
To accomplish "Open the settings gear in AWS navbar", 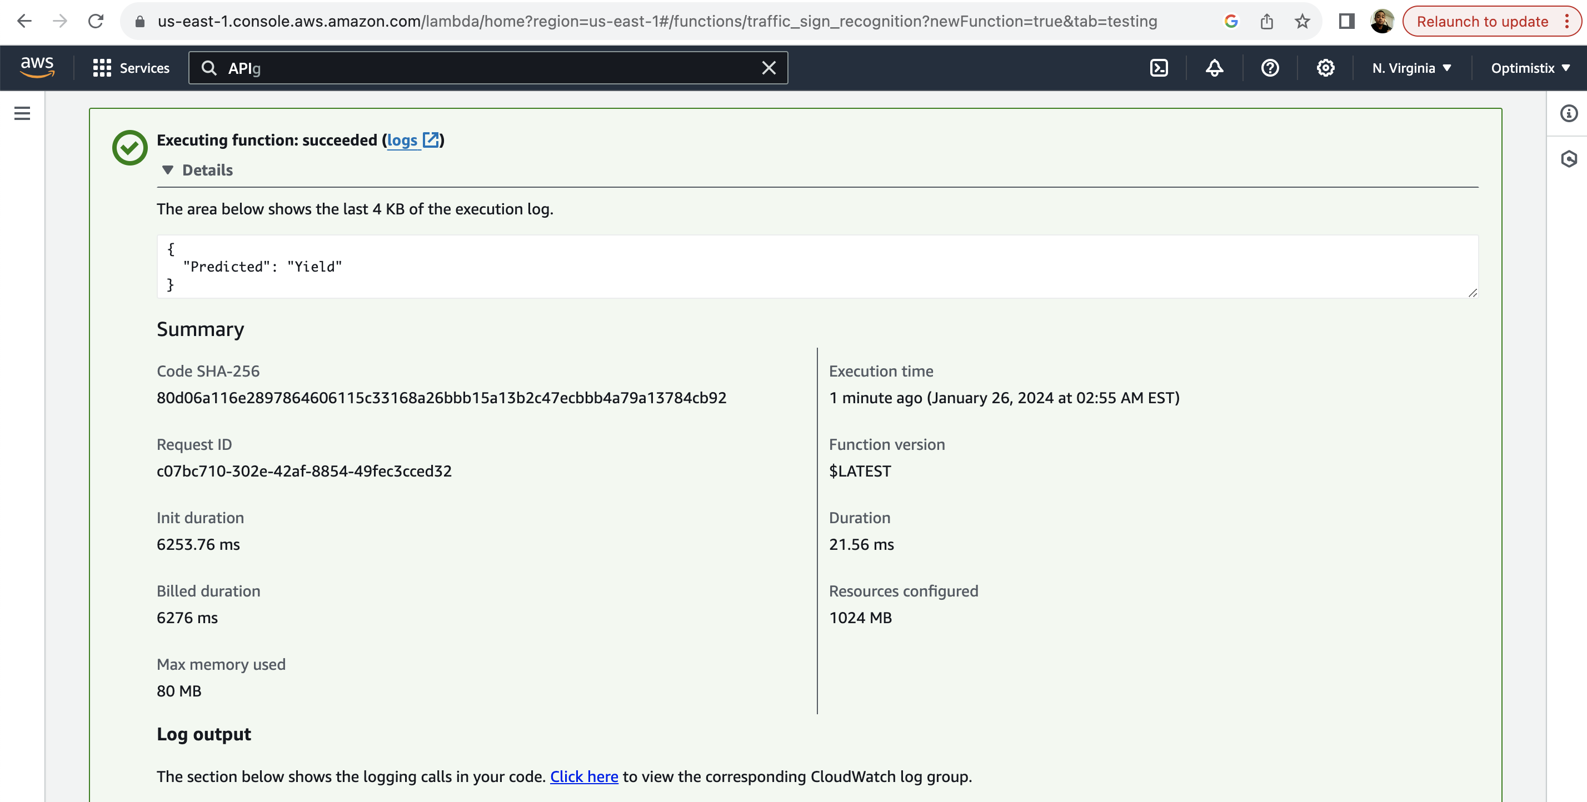I will 1325,68.
